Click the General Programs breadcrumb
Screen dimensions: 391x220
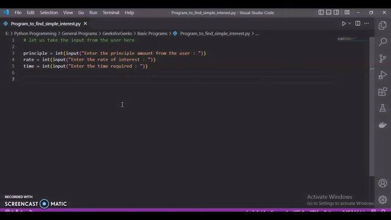click(79, 34)
